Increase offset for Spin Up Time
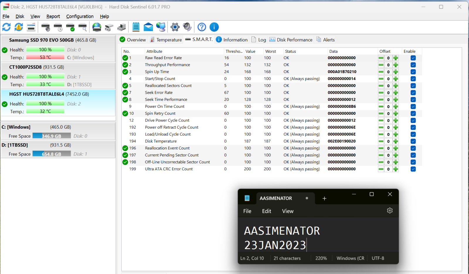The height and width of the screenshot is (274, 469). (396, 72)
